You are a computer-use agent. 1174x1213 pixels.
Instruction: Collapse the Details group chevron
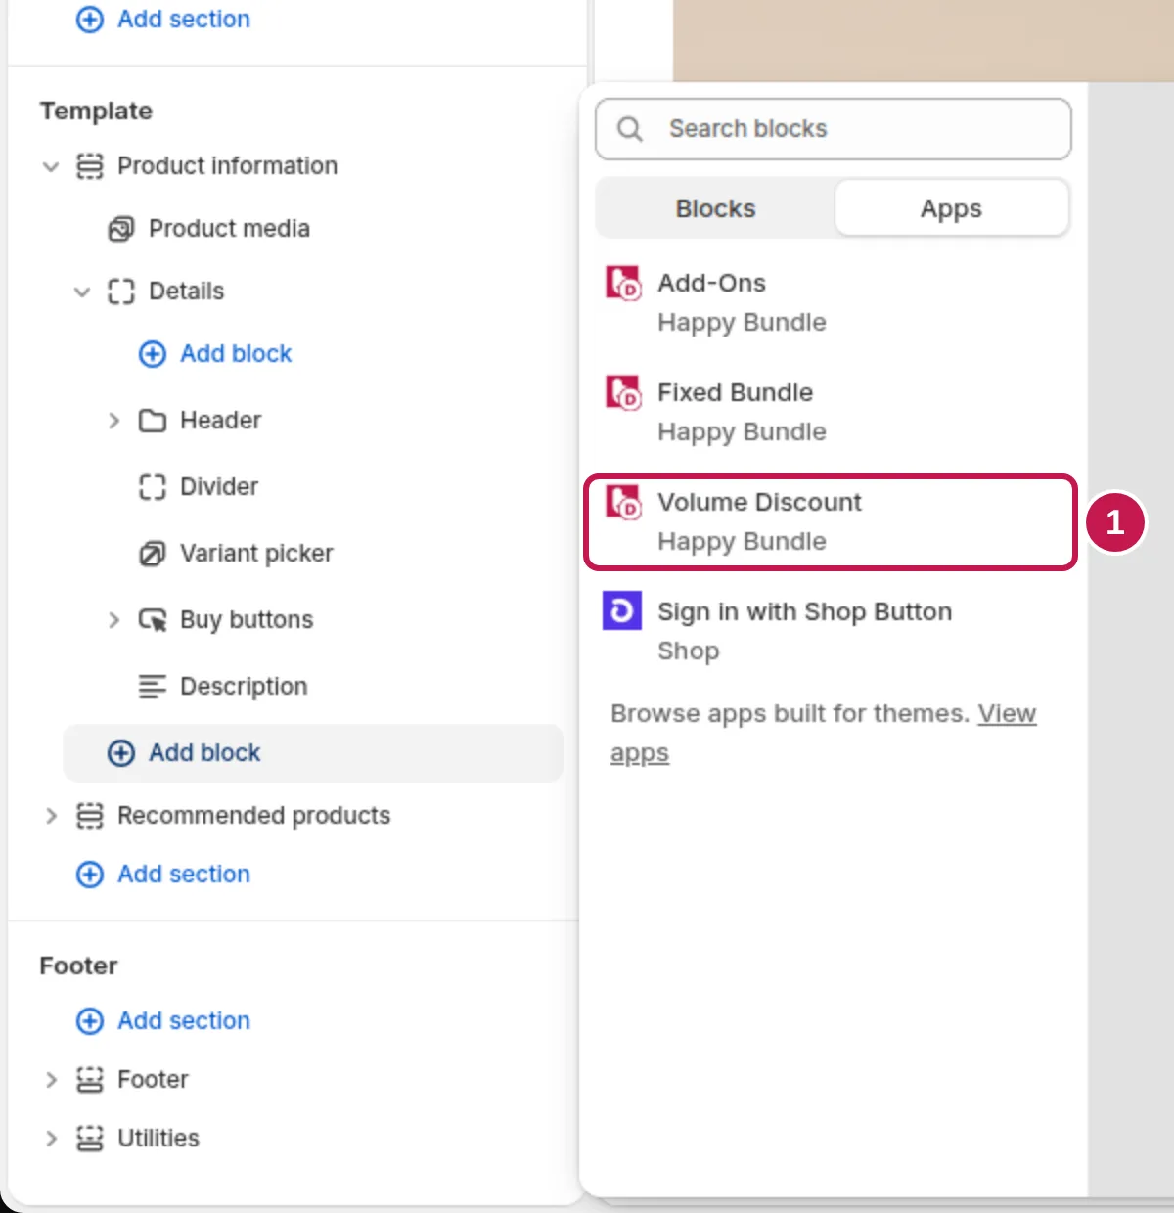tap(82, 292)
